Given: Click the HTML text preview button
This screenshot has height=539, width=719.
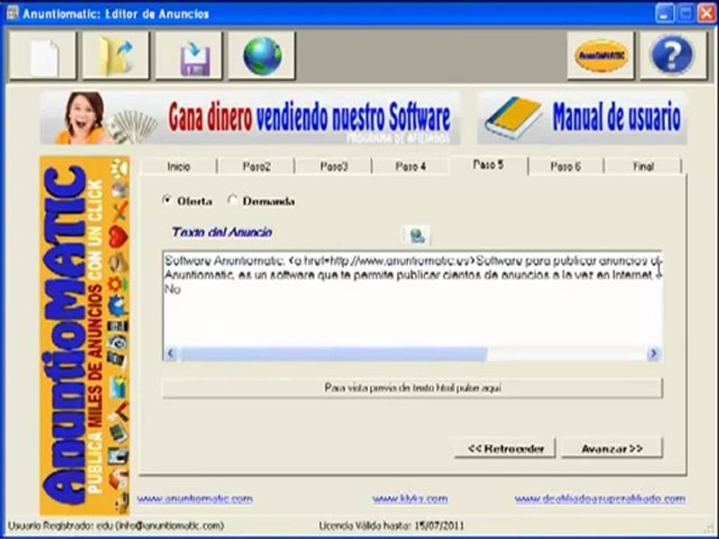Looking at the screenshot, I should click(413, 388).
